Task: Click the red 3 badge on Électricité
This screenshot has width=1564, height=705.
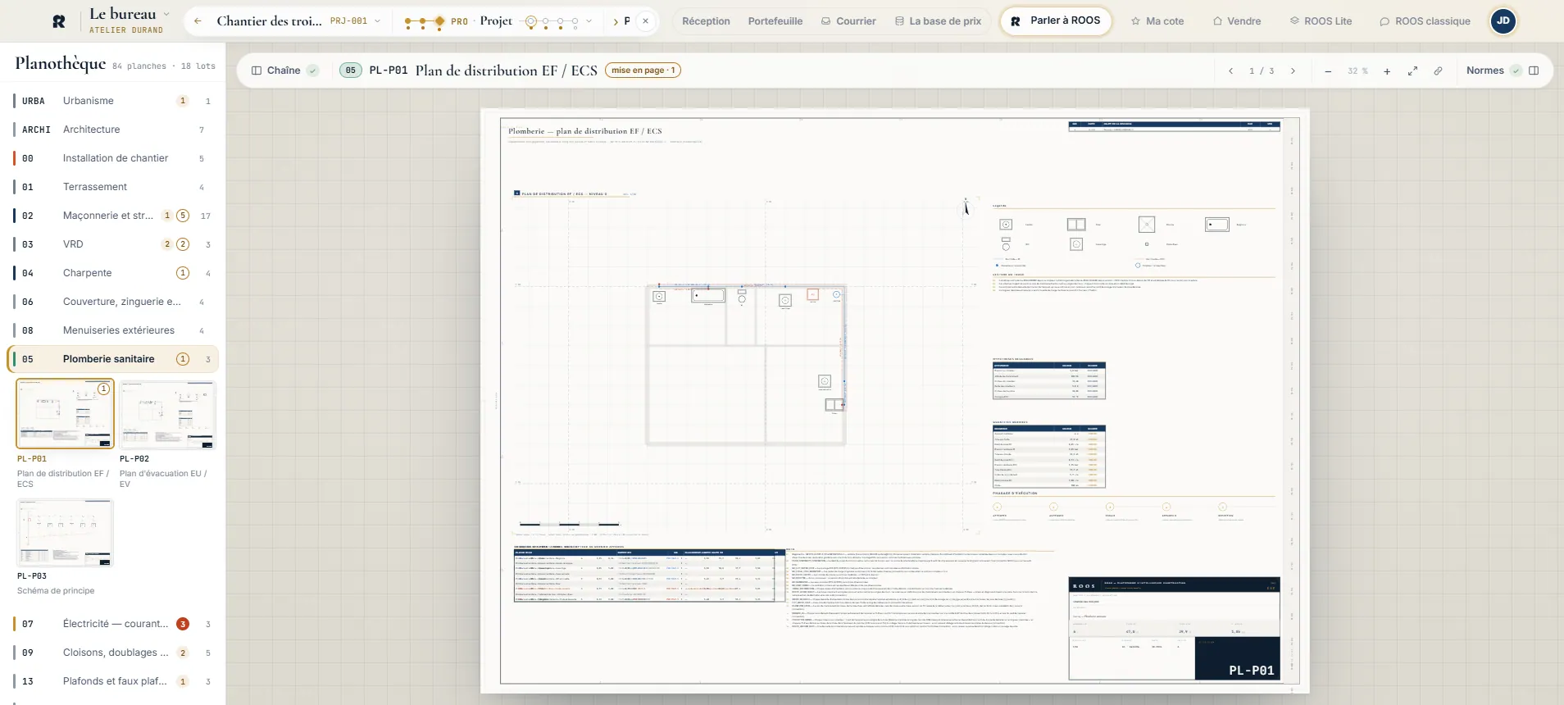Action: pyautogui.click(x=183, y=624)
